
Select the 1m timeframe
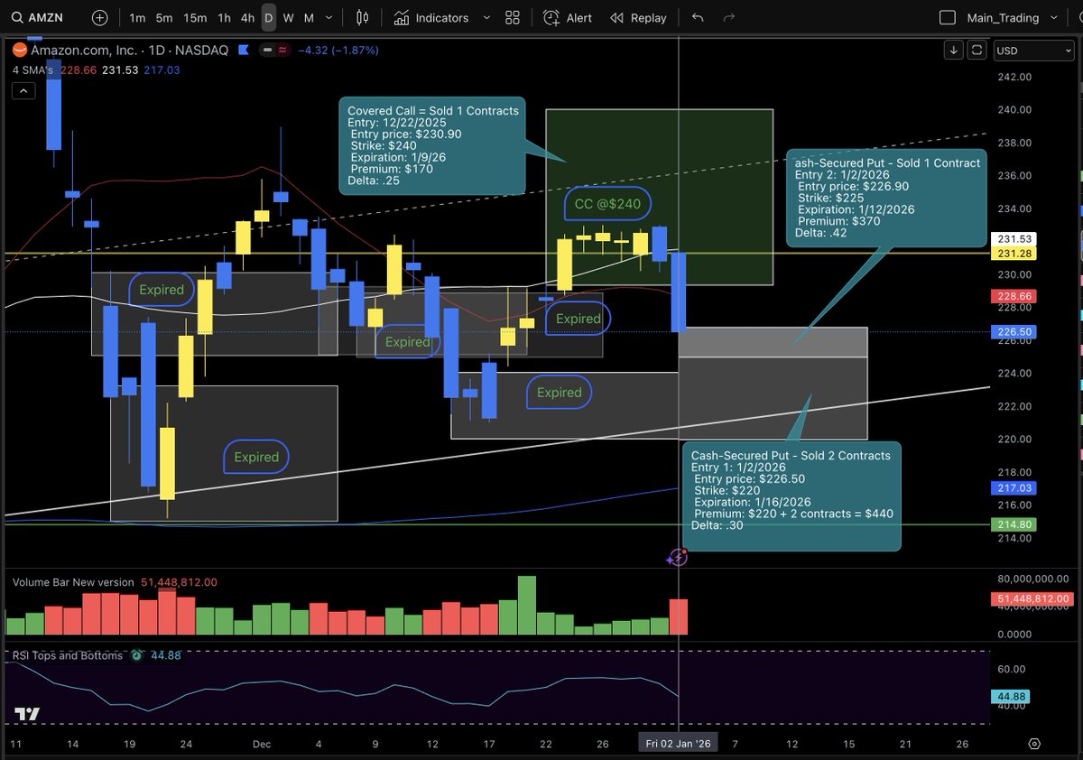click(136, 18)
